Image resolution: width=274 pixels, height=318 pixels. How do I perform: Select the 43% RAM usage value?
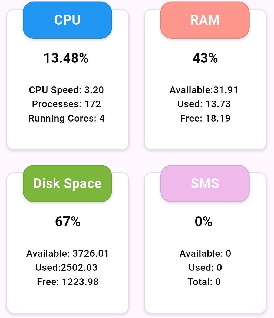coord(205,58)
